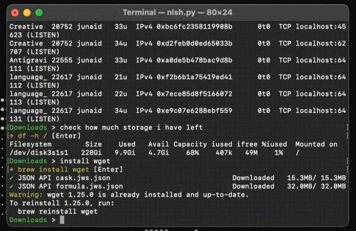Viewport: 356px width, 231px height.
Task: Click the '15.3MB/ 15.3MB' download progress
Action: [x=316, y=178]
